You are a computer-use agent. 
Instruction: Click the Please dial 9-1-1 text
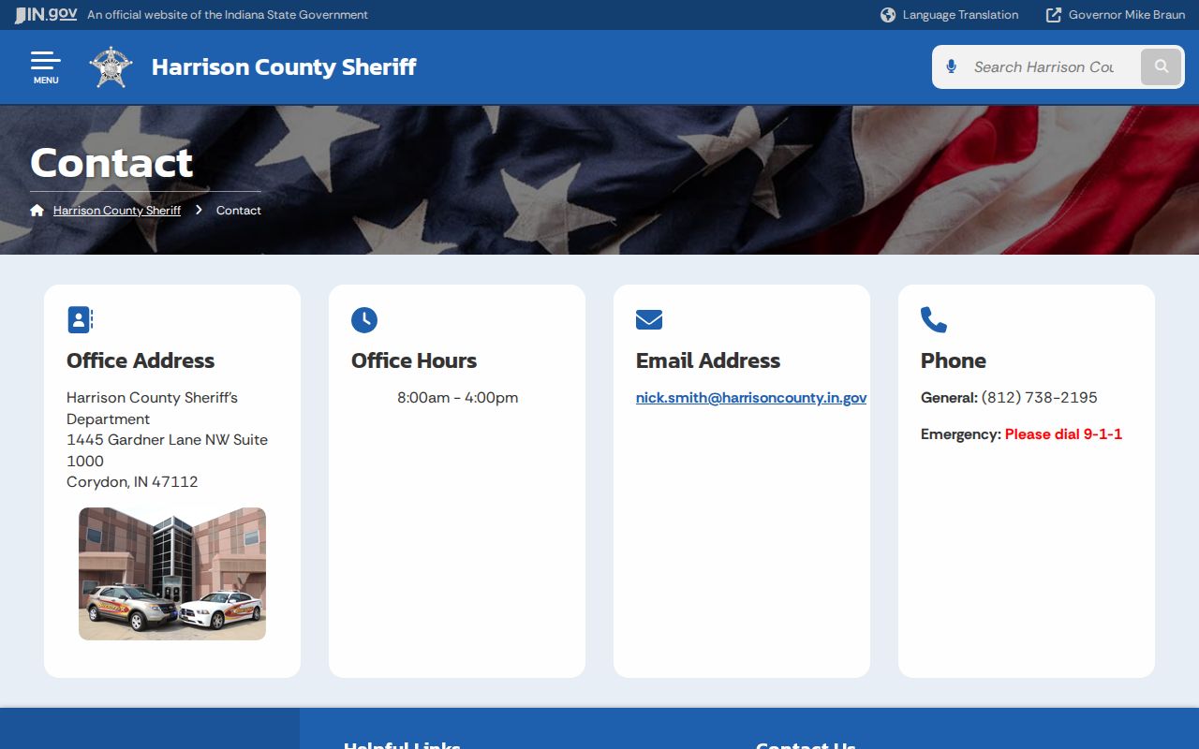click(1063, 434)
